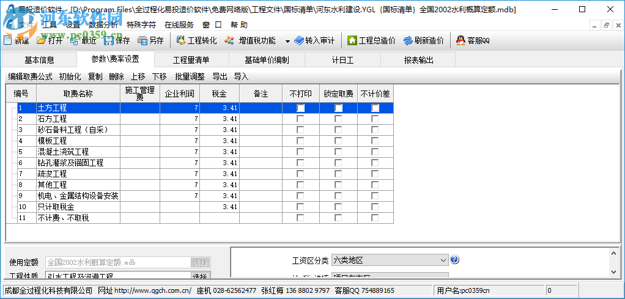625x299 pixels.
Task: Click 导出 command
Action: [x=220, y=76]
